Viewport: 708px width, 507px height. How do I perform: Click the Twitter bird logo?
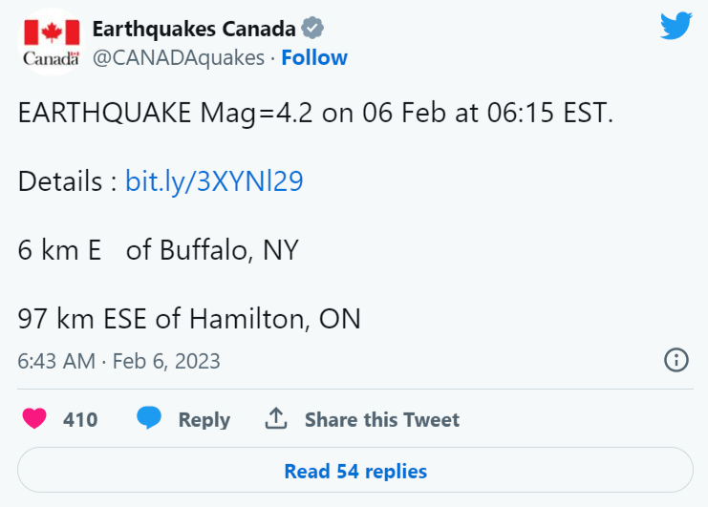[676, 26]
